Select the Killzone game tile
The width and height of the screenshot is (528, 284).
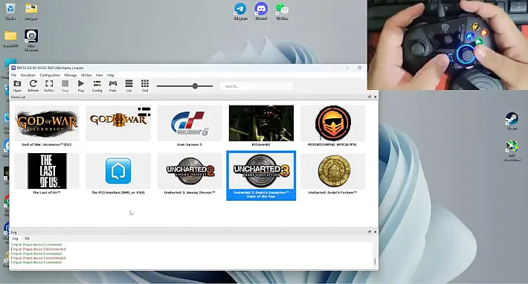261,126
